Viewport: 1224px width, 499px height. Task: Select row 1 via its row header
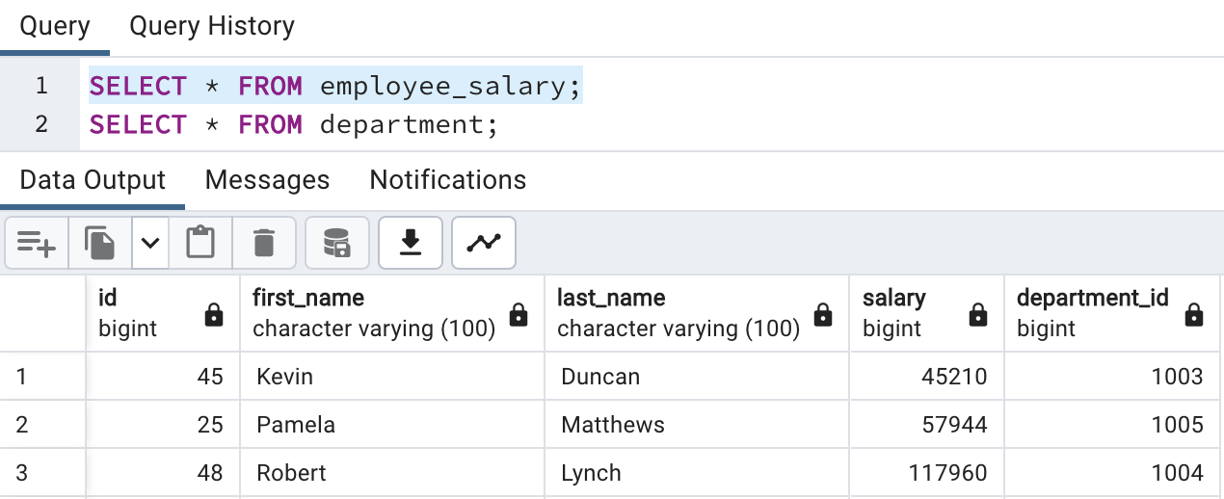coord(42,376)
